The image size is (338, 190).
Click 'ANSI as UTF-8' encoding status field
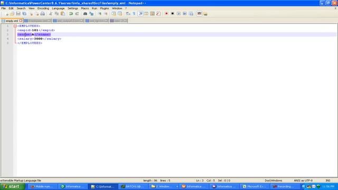303,180
